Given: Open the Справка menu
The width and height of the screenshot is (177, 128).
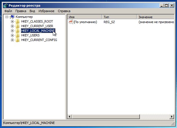Looking at the screenshot, I should click(64, 11).
